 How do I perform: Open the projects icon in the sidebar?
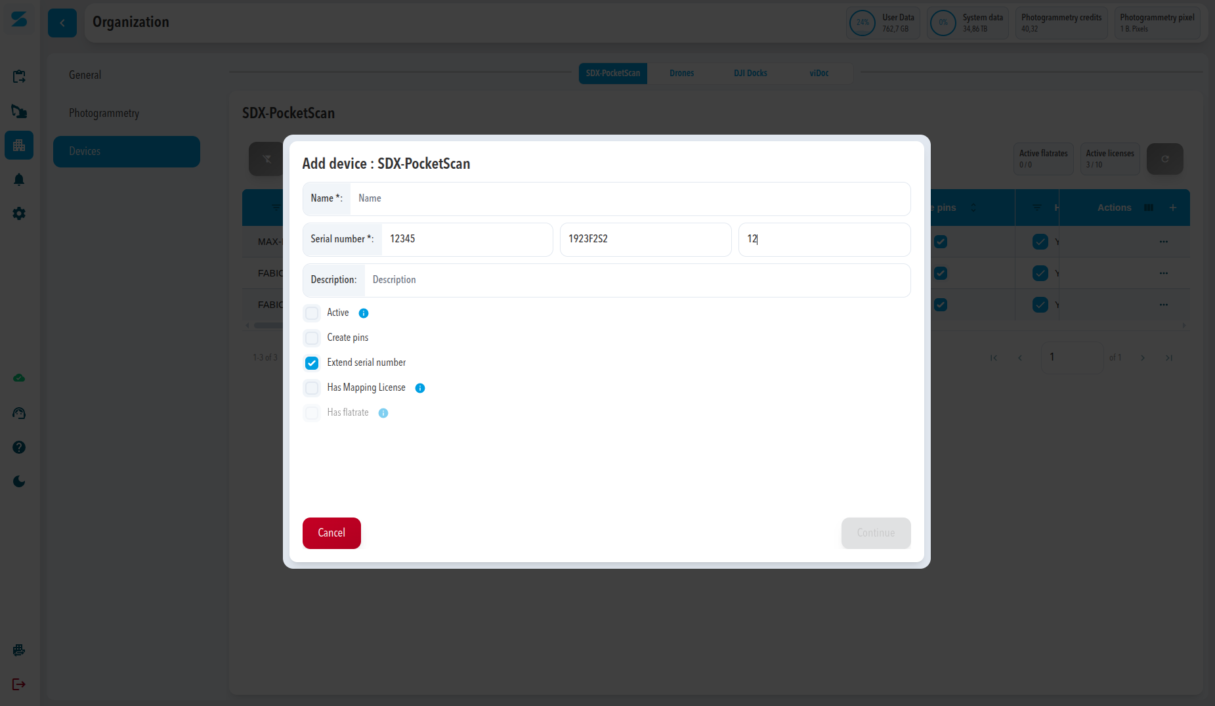click(19, 77)
